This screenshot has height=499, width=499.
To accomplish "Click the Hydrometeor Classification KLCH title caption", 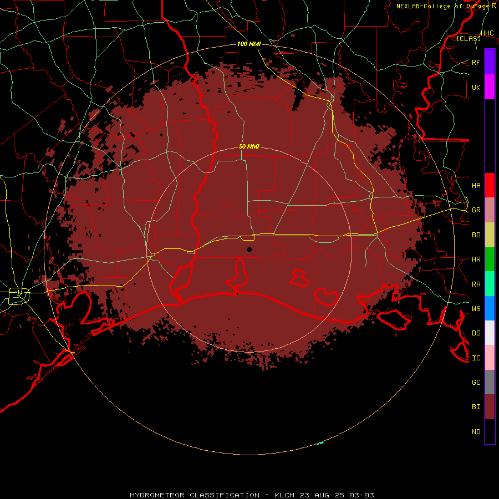I will (x=252, y=495).
